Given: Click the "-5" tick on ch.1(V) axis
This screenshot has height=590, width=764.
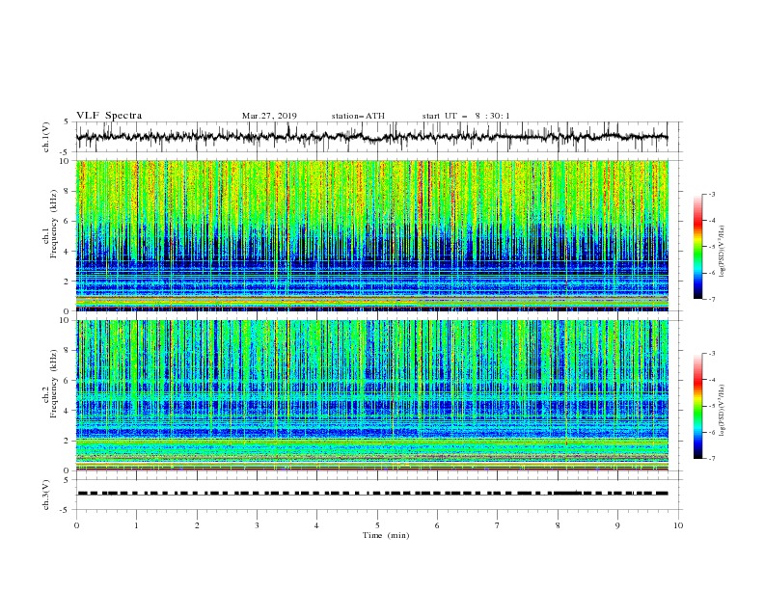Looking at the screenshot, I should pos(66,152).
